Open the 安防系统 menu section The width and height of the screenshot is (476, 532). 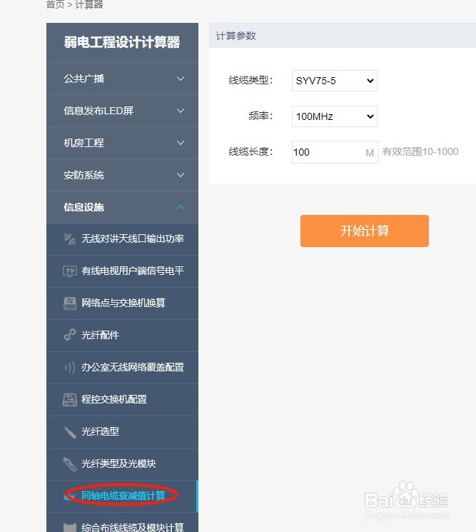[x=122, y=175]
